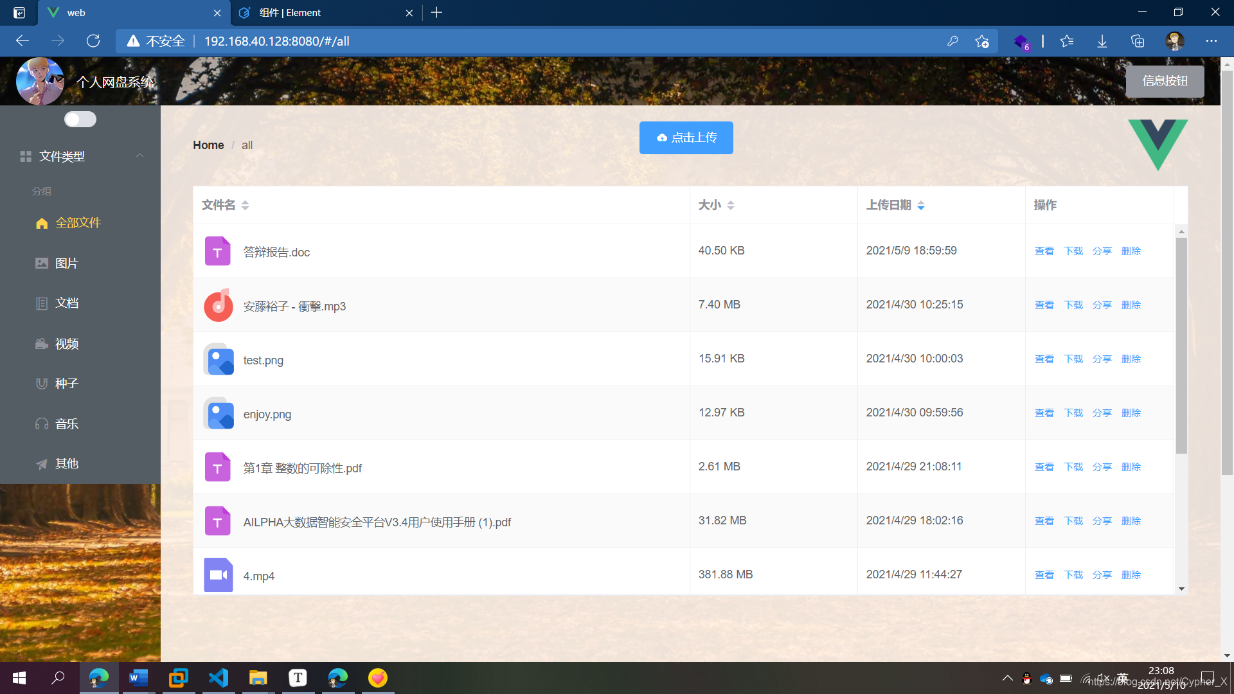Click the address bar URL
Image resolution: width=1234 pixels, height=694 pixels.
coord(276,41)
